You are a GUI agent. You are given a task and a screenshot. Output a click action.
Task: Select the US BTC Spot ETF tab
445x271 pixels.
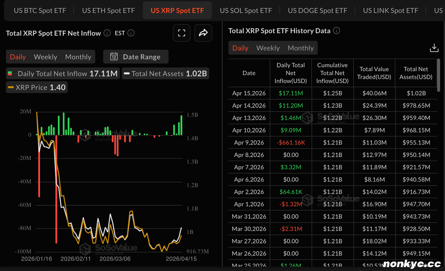(x=40, y=10)
